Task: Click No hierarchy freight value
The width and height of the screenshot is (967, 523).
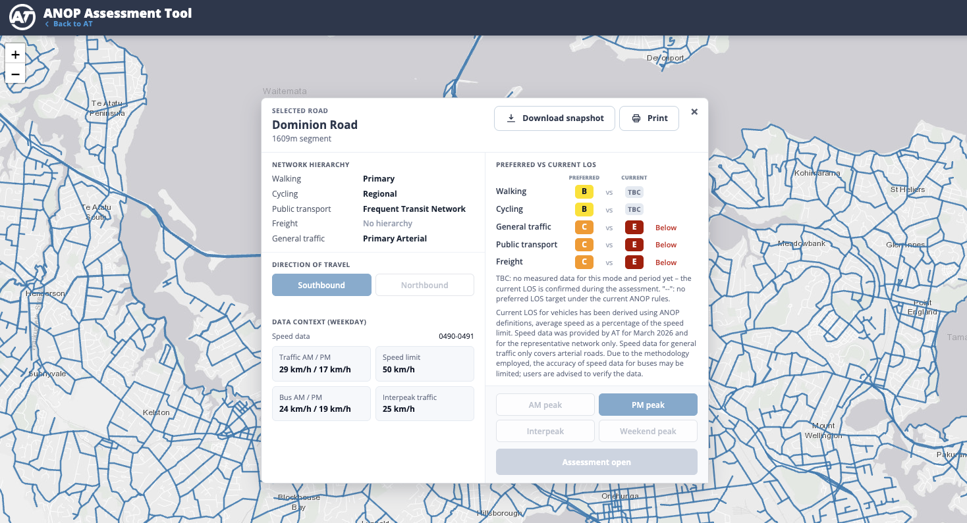Action: tap(388, 224)
